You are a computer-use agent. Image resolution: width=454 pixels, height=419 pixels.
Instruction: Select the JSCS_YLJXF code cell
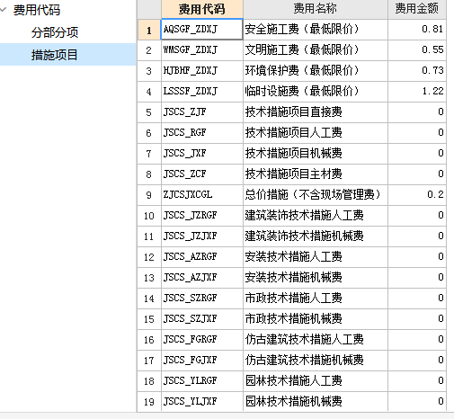[202, 401]
